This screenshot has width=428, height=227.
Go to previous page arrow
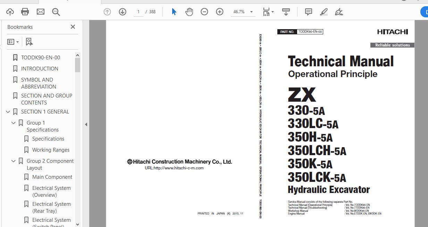(107, 12)
